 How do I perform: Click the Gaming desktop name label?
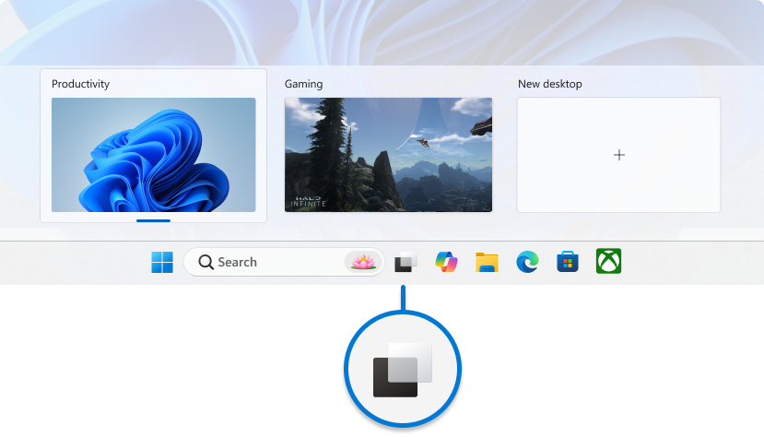(303, 84)
